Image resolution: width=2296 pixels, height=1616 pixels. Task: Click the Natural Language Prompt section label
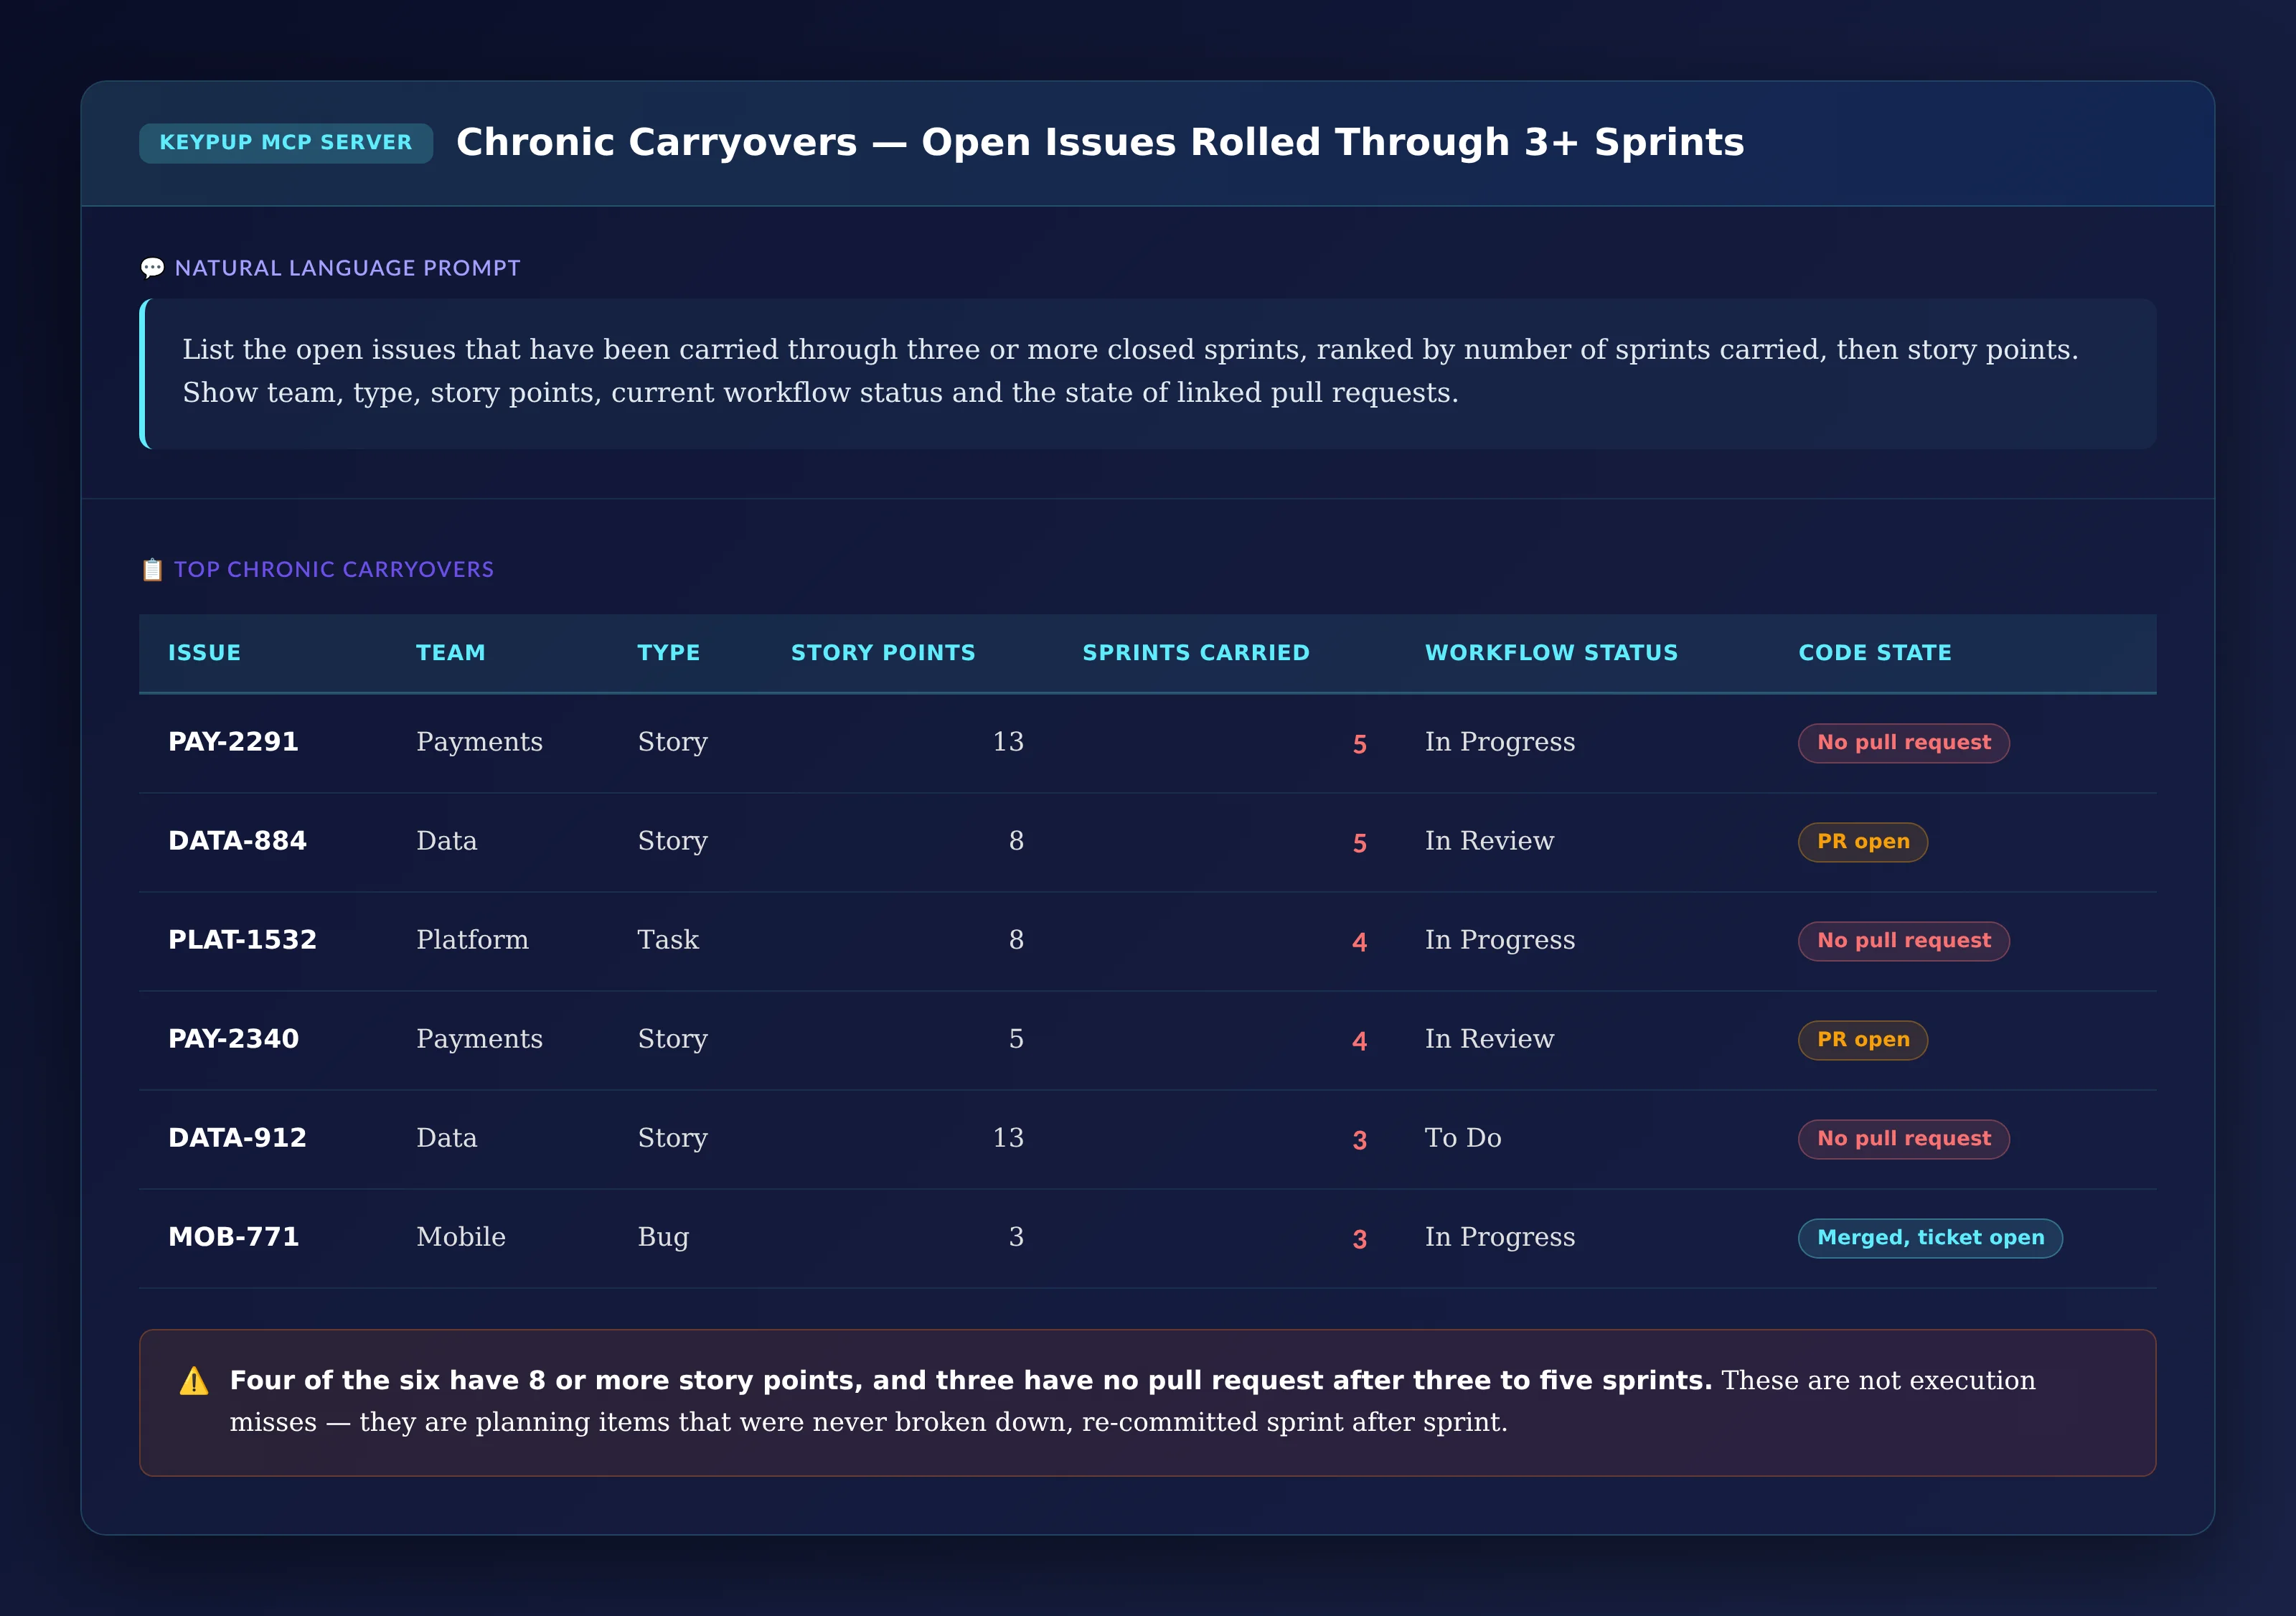pos(347,268)
